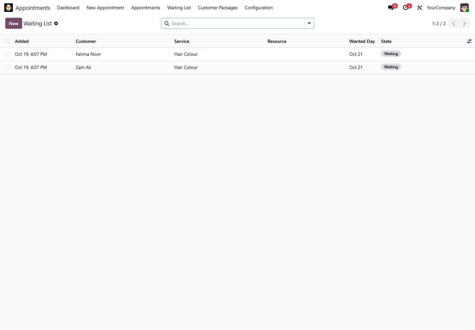Open the New Appointment menu
Screen dimensions: 475x330
(x=105, y=7)
